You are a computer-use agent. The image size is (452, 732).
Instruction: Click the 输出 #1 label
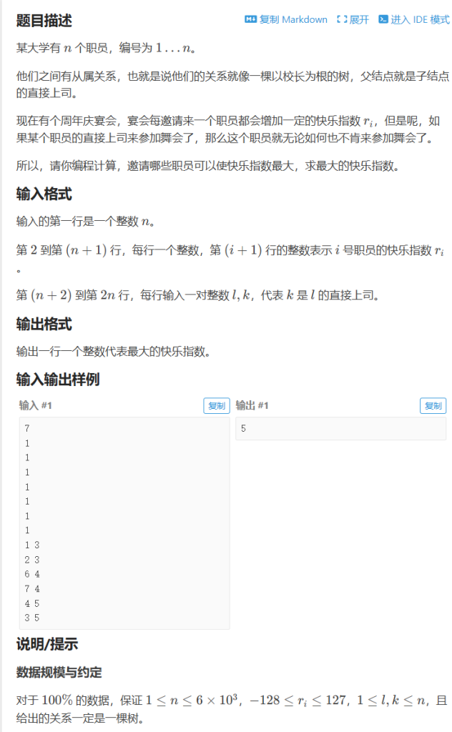click(252, 405)
